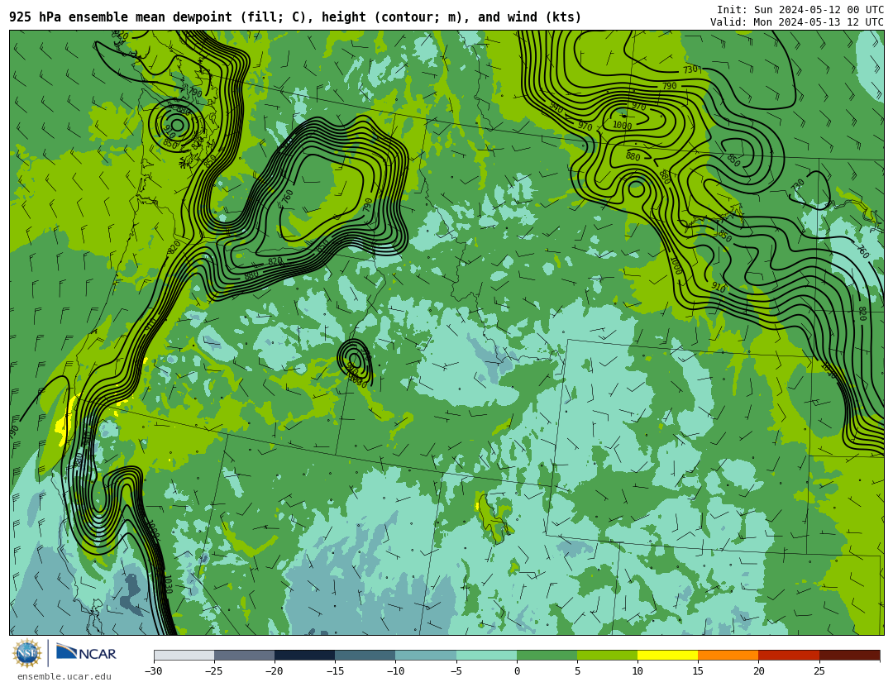893x687 pixels.
Task: Click the -30 colorbar tick label
Action: (x=153, y=671)
